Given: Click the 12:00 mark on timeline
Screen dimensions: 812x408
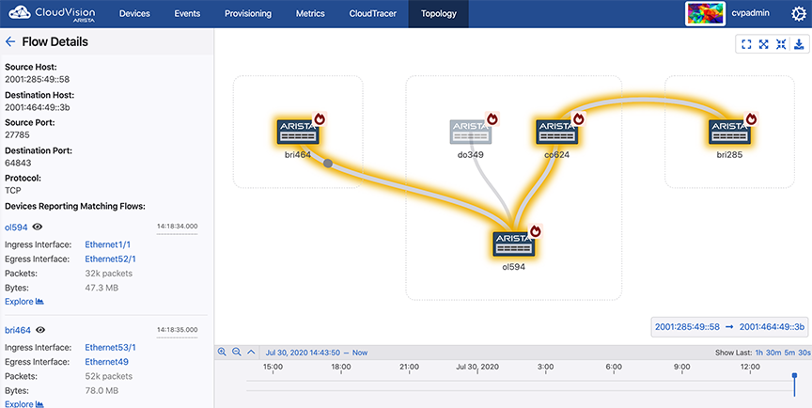Looking at the screenshot, I should [750, 367].
